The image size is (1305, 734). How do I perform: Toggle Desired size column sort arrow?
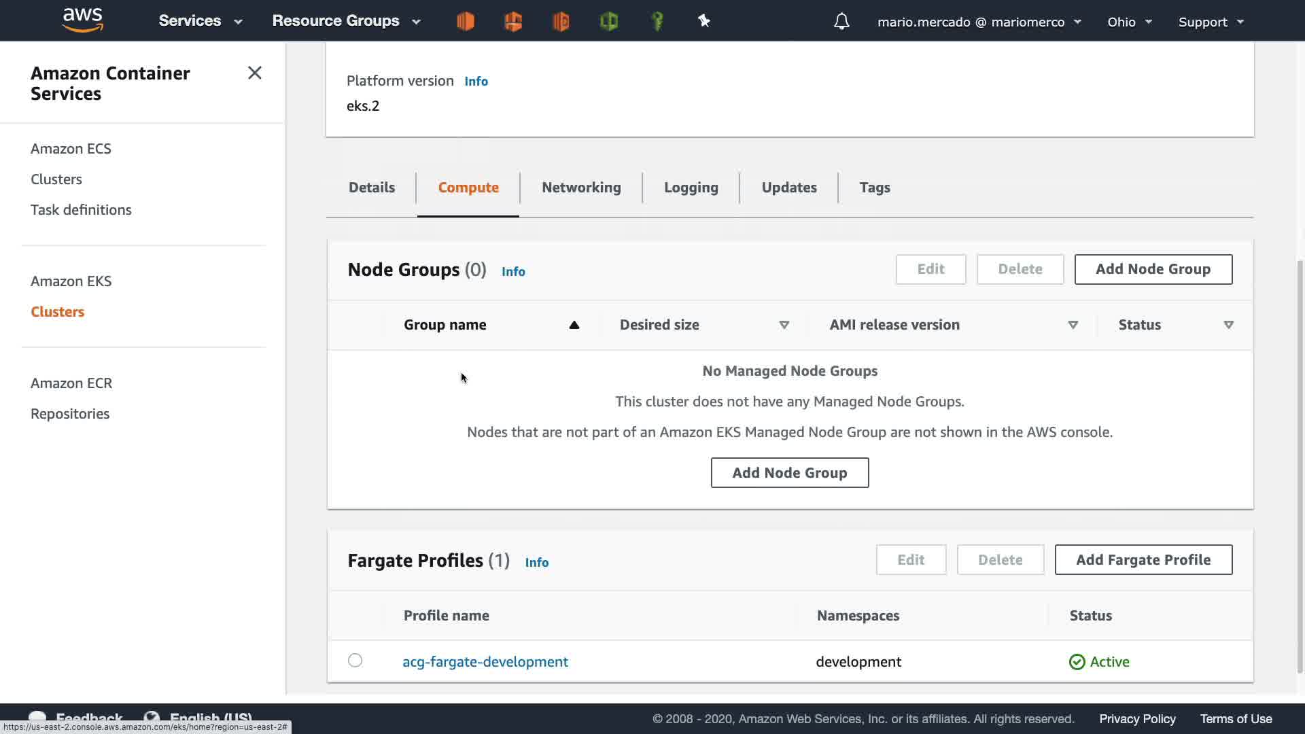[x=784, y=325]
